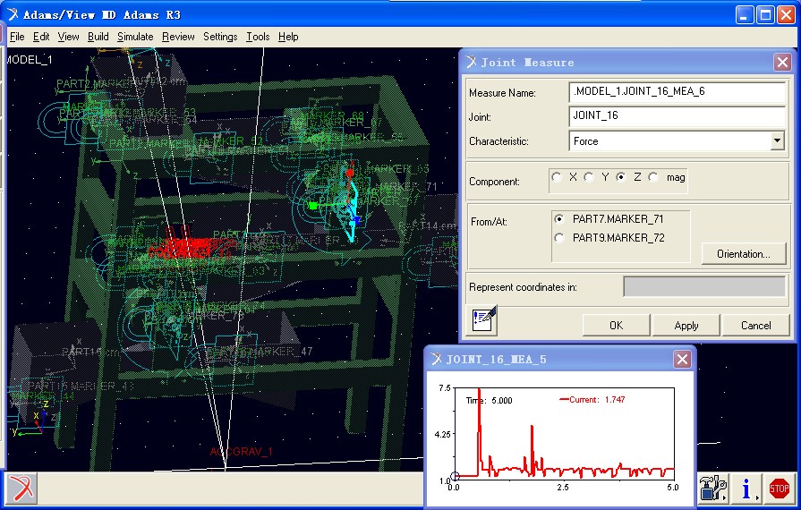Click the MARKER_47 label in viewport
The width and height of the screenshot is (801, 510).
click(284, 352)
